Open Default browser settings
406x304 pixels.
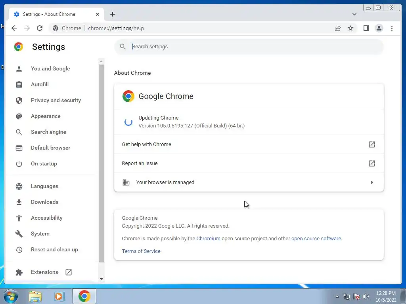click(50, 148)
